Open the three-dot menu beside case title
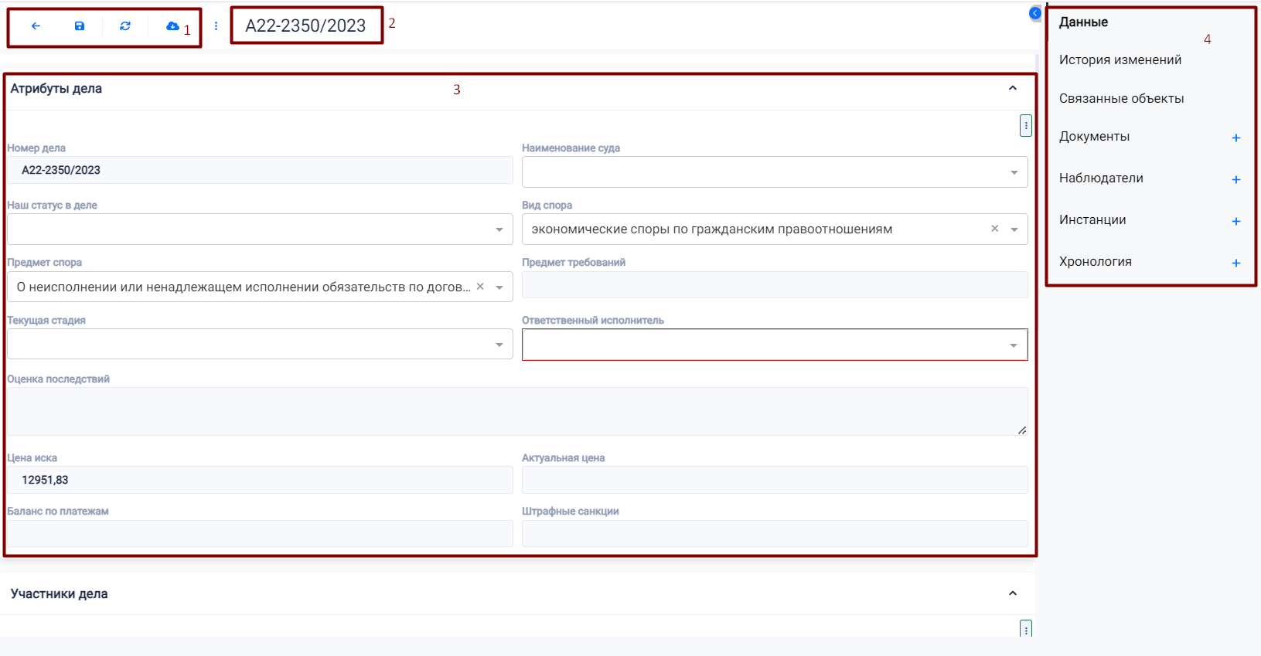Screen dimensions: 1261x656 click(216, 26)
